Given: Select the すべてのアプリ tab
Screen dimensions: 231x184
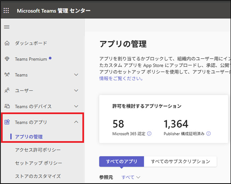Looking at the screenshot, I should (122, 162).
